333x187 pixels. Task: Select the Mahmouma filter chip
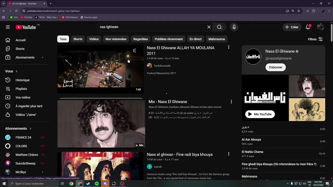(x=217, y=39)
